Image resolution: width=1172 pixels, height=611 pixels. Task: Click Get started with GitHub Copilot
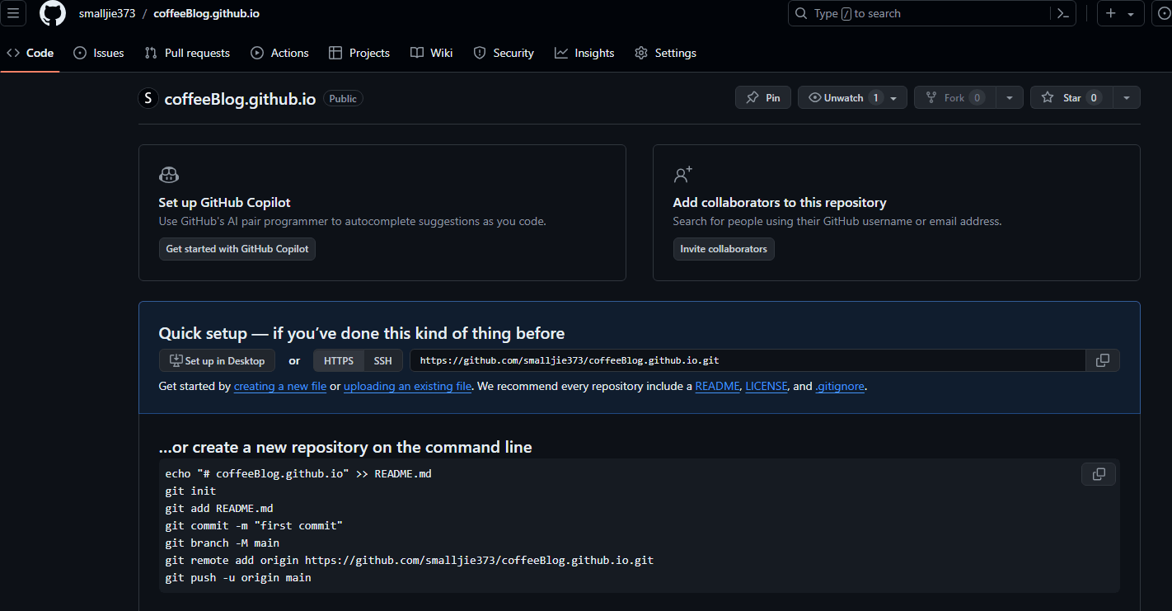click(237, 249)
